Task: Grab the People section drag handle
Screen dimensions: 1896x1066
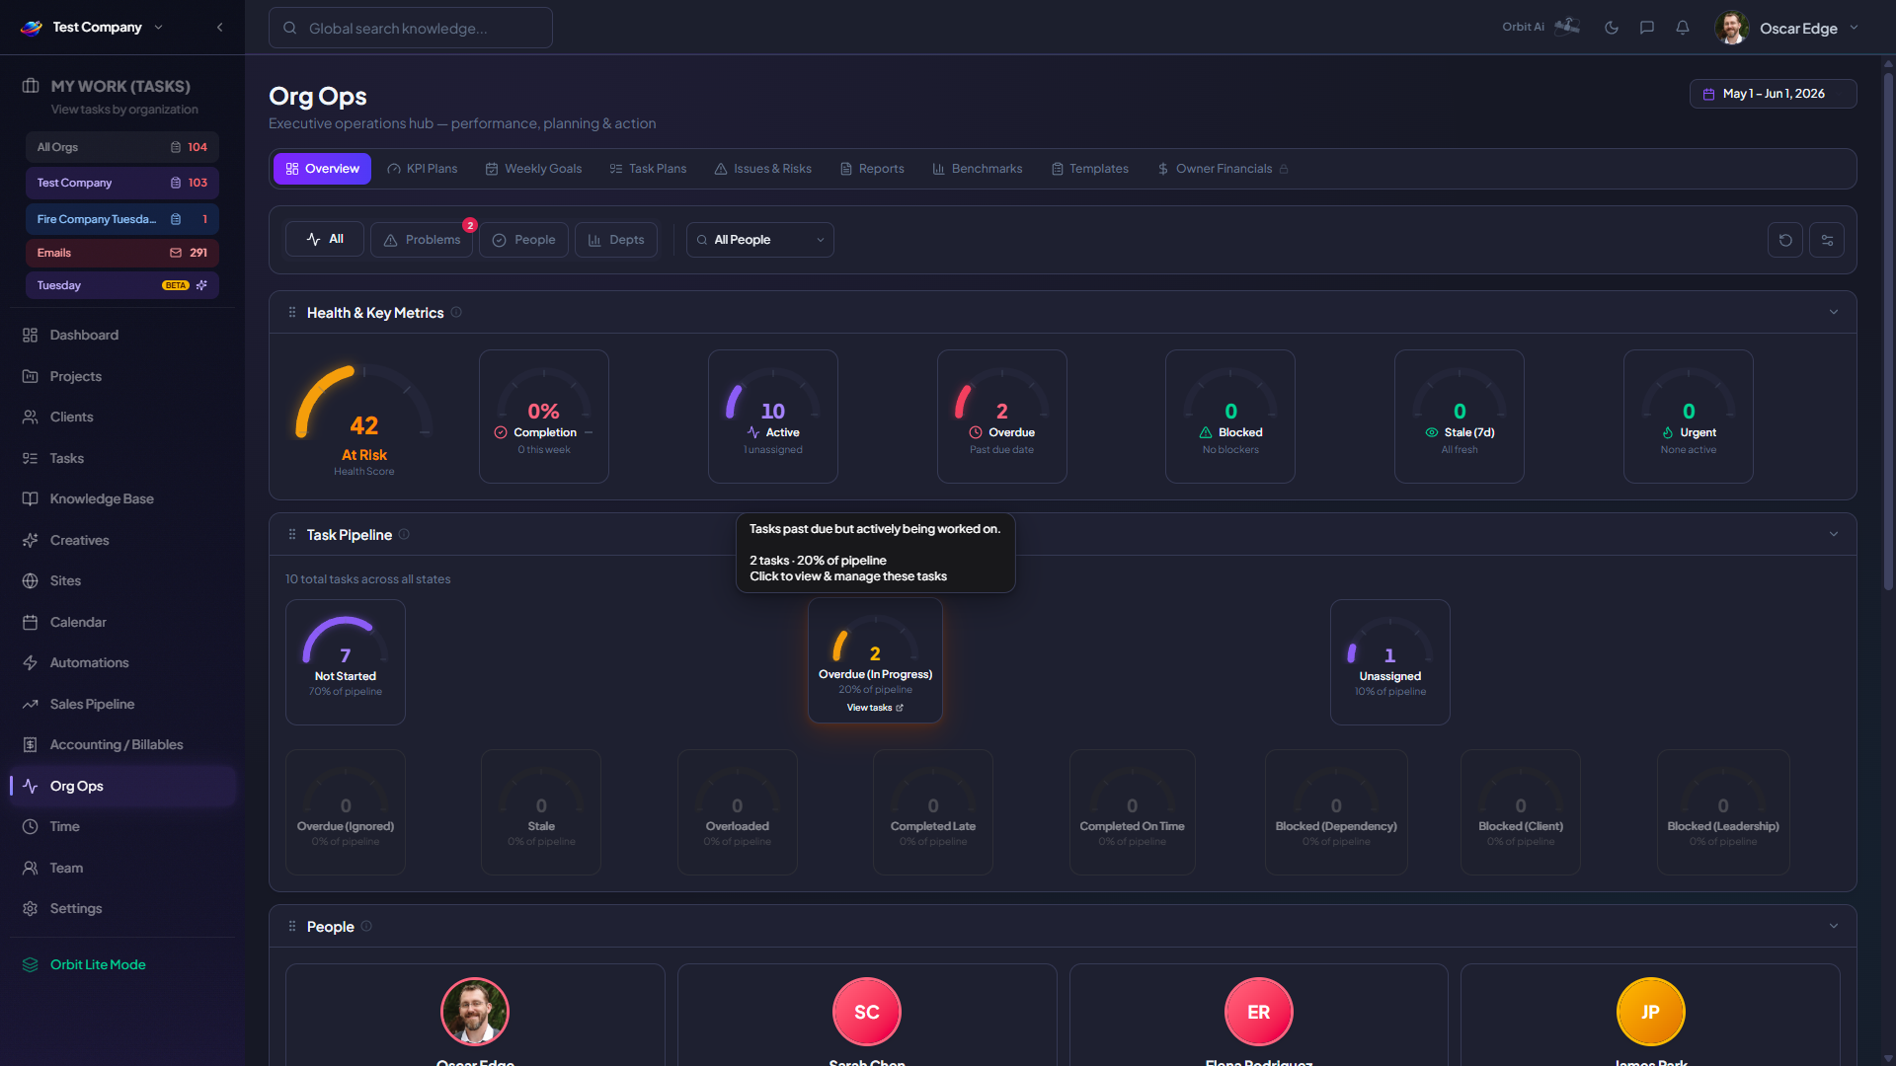Action: pyautogui.click(x=292, y=927)
